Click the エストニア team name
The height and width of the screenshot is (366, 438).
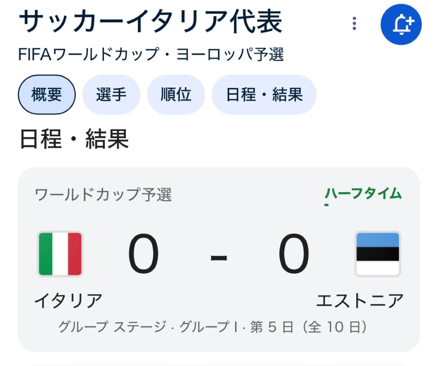[360, 301]
